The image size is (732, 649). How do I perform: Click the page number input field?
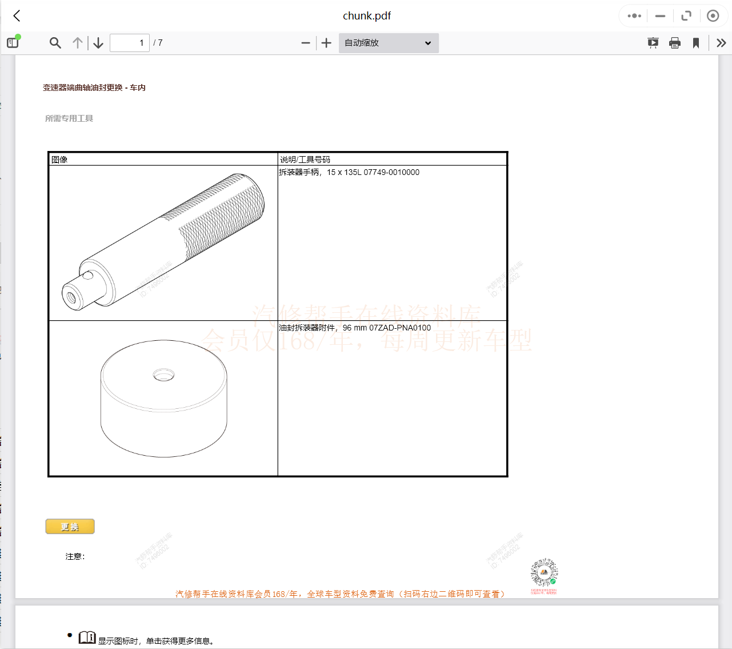[x=130, y=43]
